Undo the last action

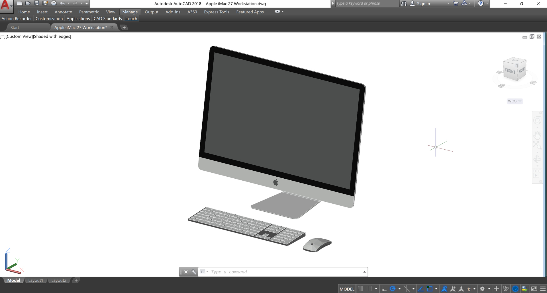[62, 3]
